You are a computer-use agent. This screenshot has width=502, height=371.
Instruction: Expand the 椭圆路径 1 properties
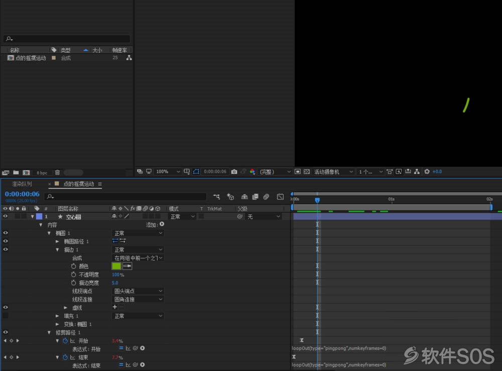click(x=57, y=242)
